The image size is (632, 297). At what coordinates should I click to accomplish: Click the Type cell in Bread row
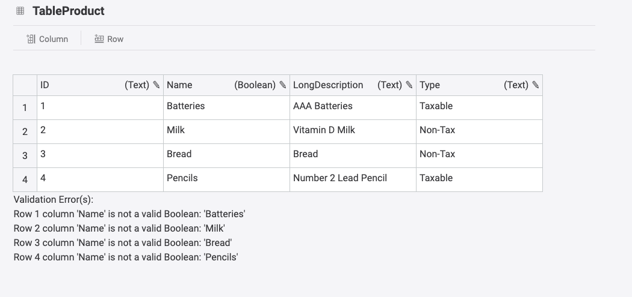click(x=479, y=155)
